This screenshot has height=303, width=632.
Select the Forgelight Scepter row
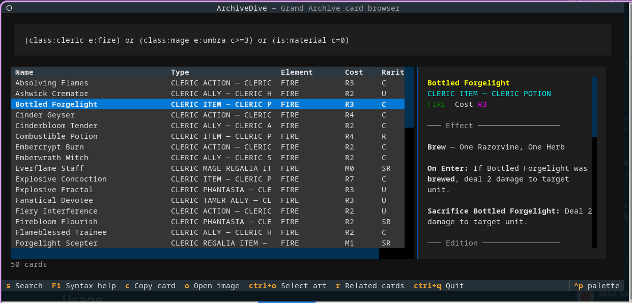208,243
